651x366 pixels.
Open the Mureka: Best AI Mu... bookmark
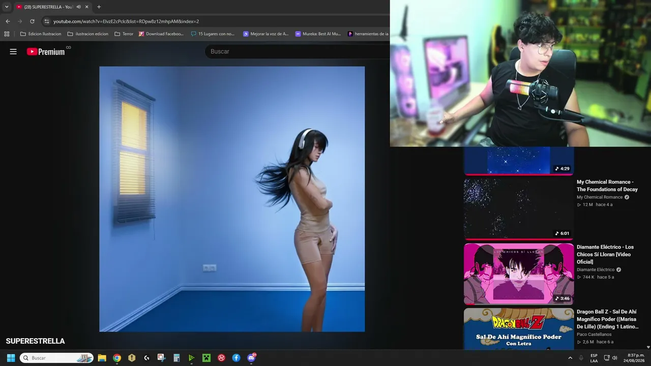pos(318,34)
